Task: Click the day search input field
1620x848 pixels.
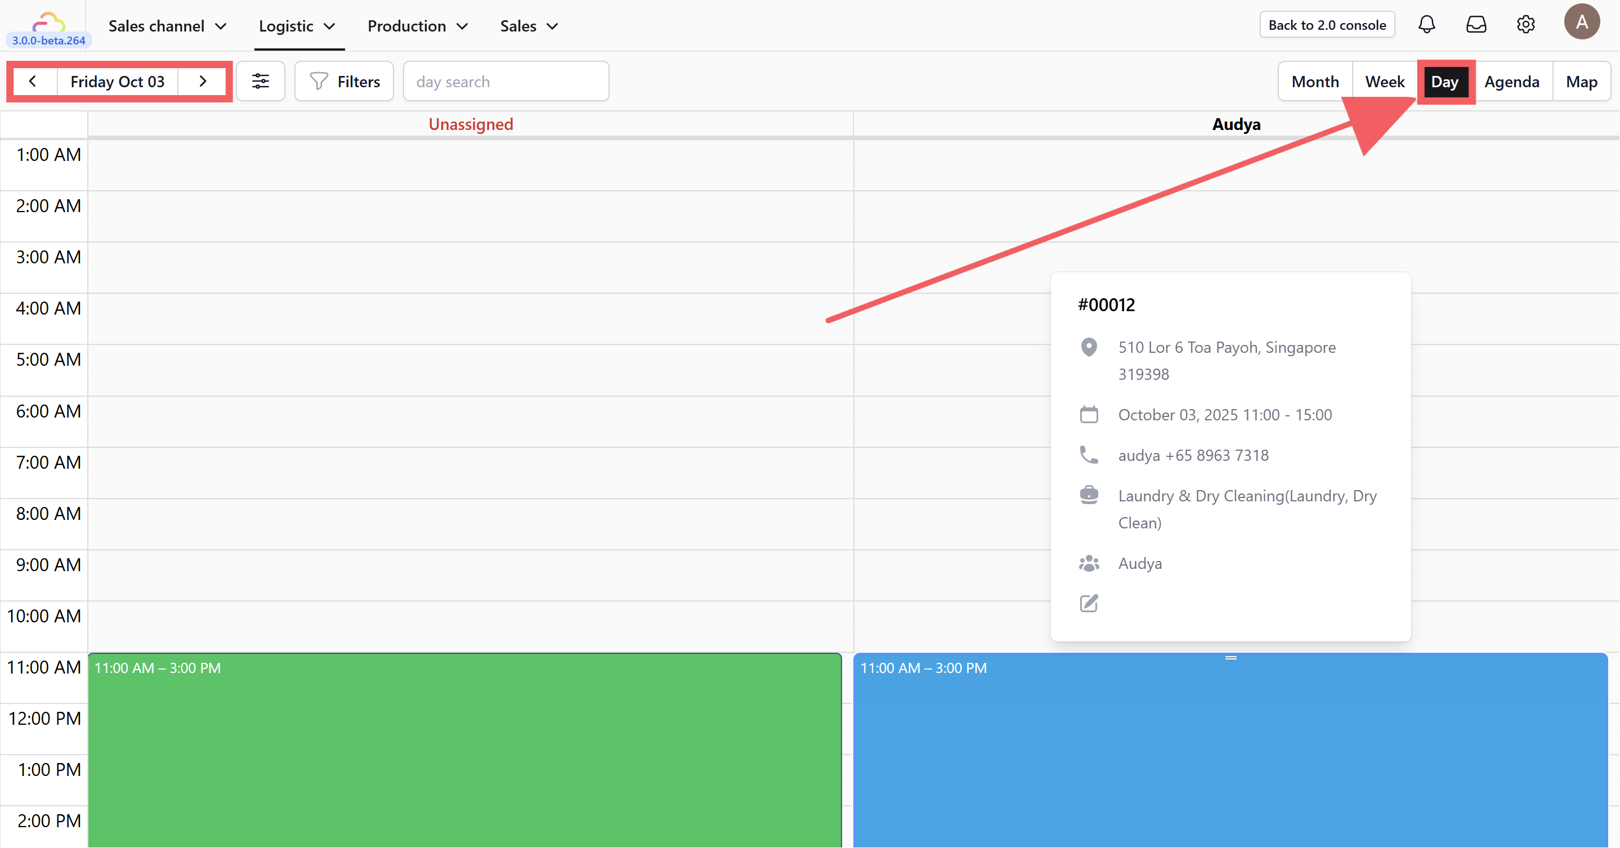Action: [505, 82]
